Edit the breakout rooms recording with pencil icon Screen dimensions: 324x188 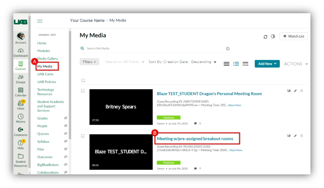pyautogui.click(x=295, y=136)
